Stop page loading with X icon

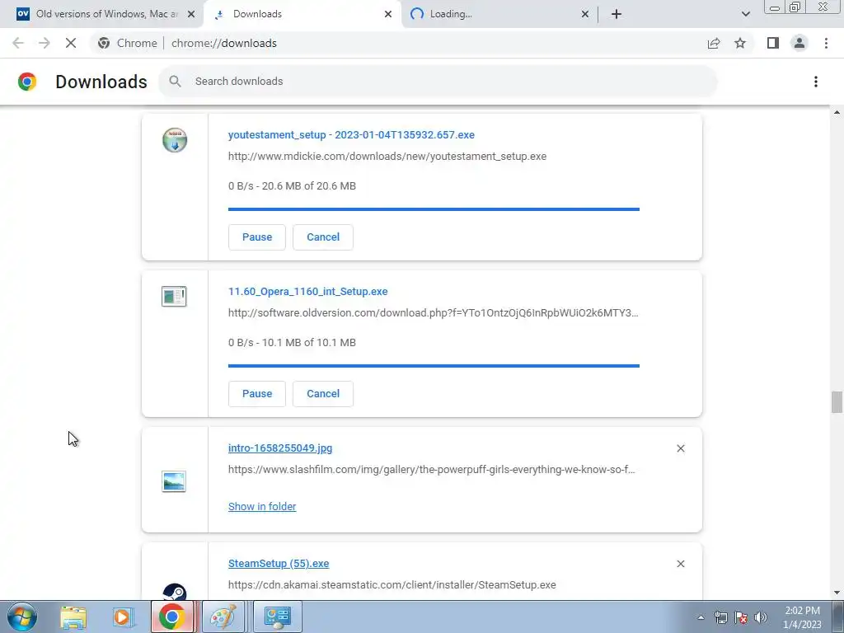click(71, 43)
